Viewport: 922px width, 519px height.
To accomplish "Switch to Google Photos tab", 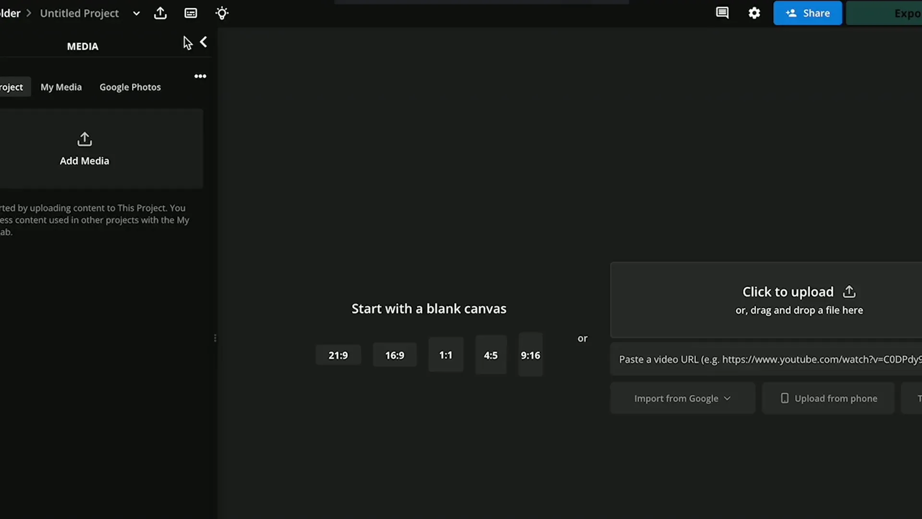I will tap(130, 87).
